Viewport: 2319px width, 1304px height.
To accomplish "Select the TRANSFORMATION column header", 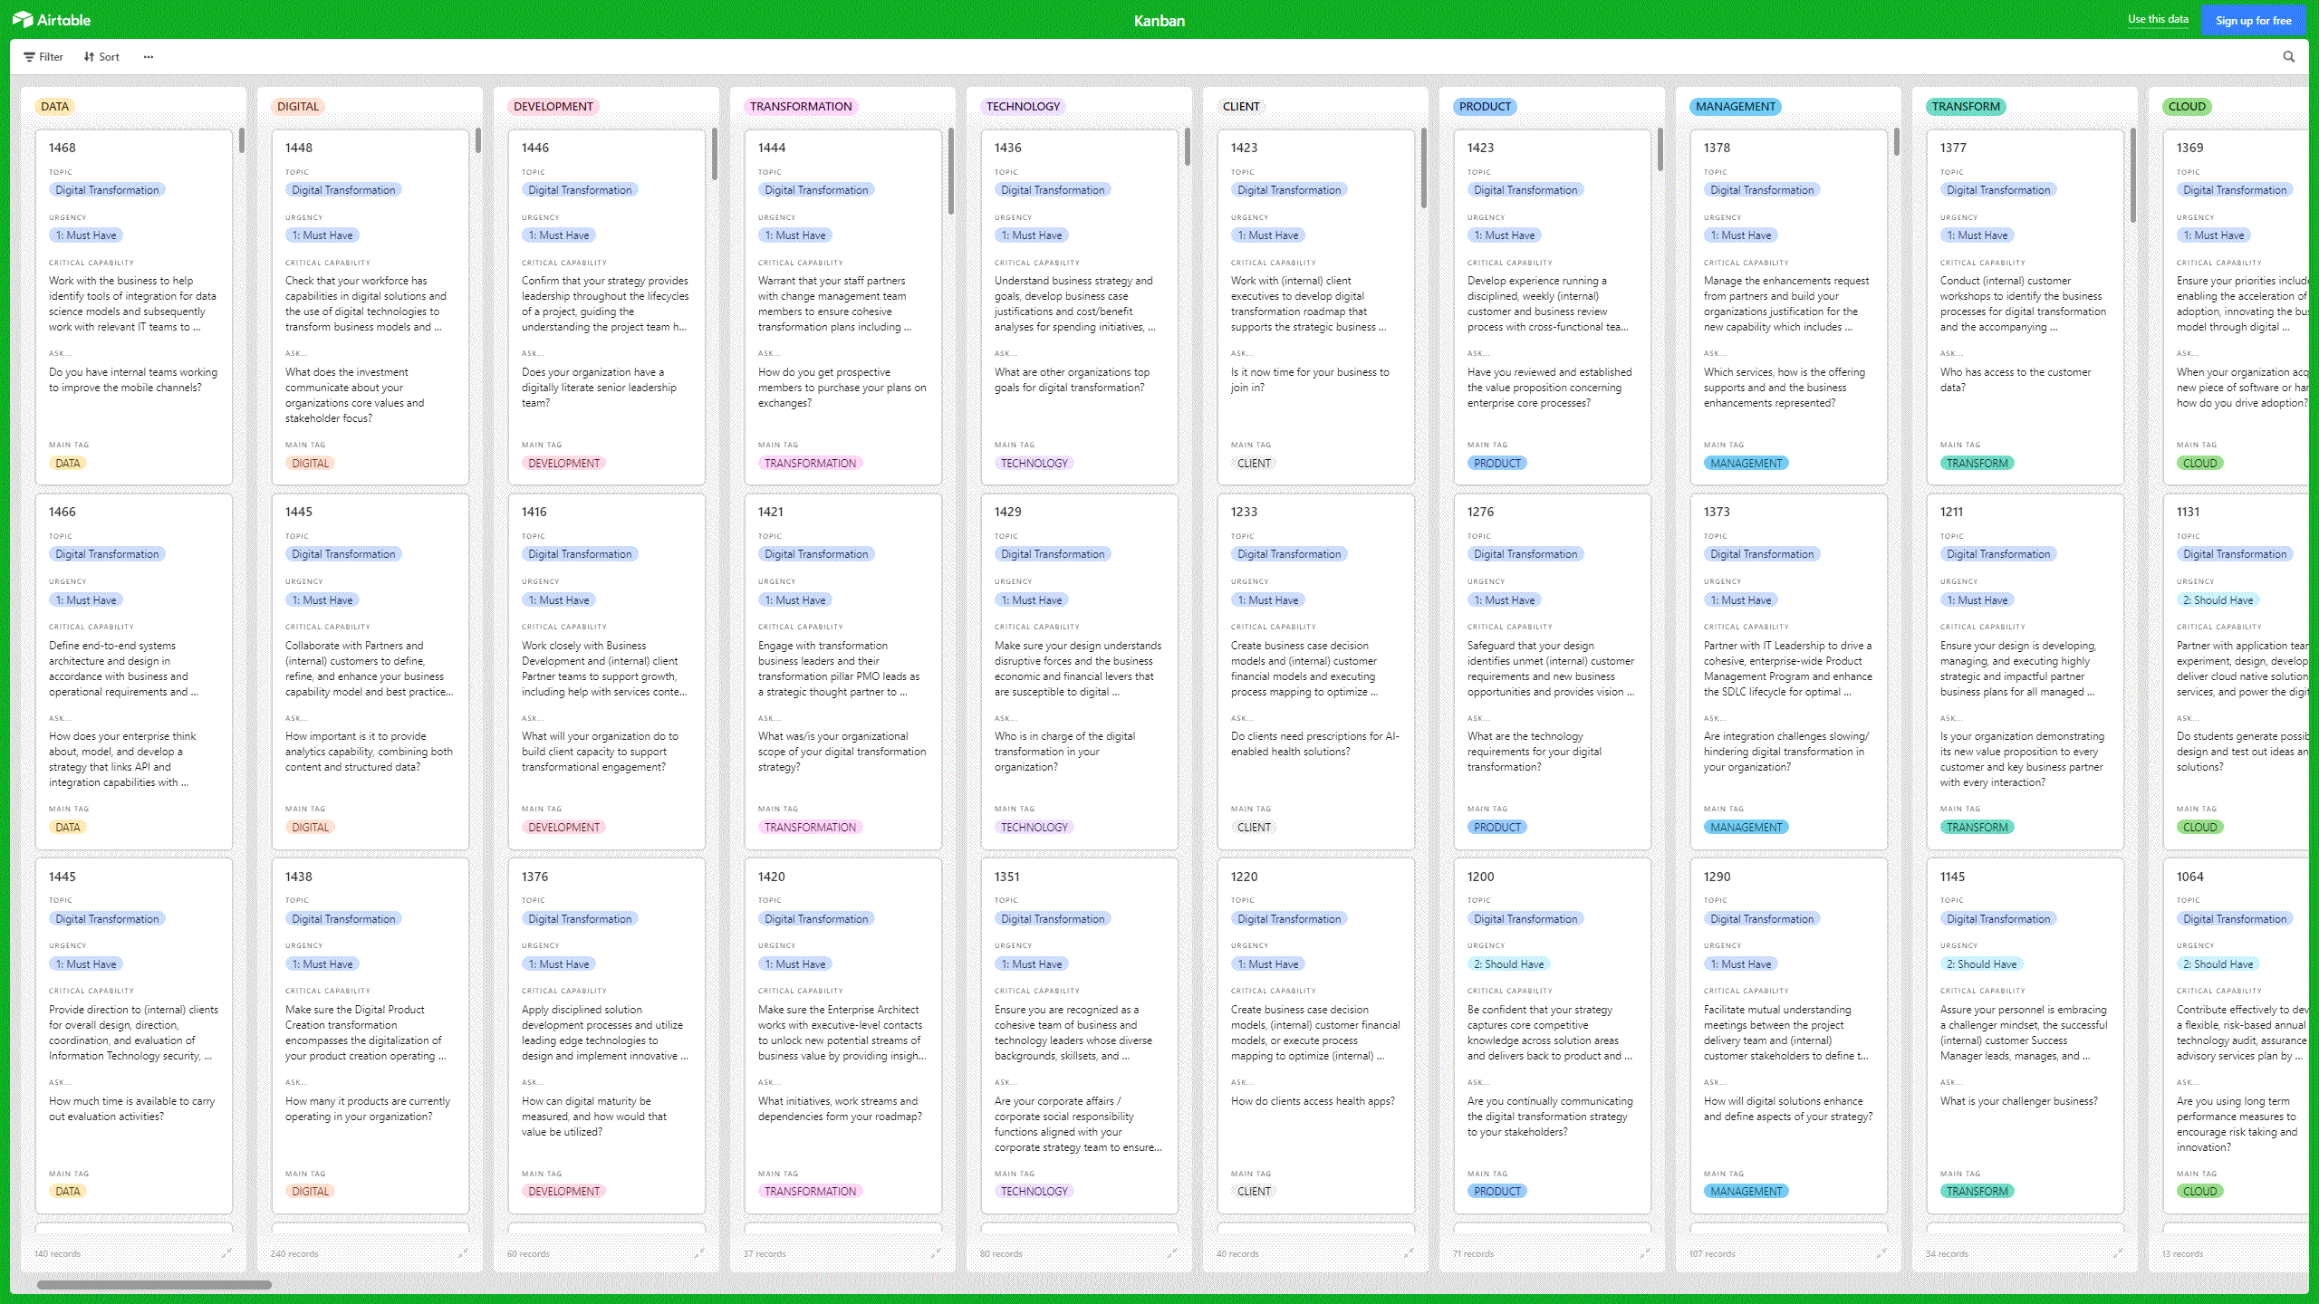I will pyautogui.click(x=801, y=106).
